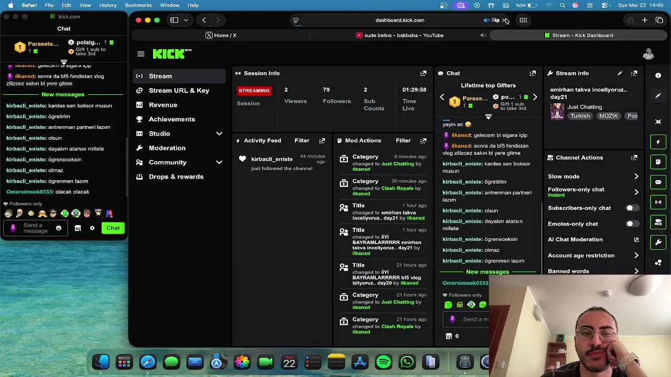Open Drops & rewards page
671x377 pixels.
click(179, 177)
